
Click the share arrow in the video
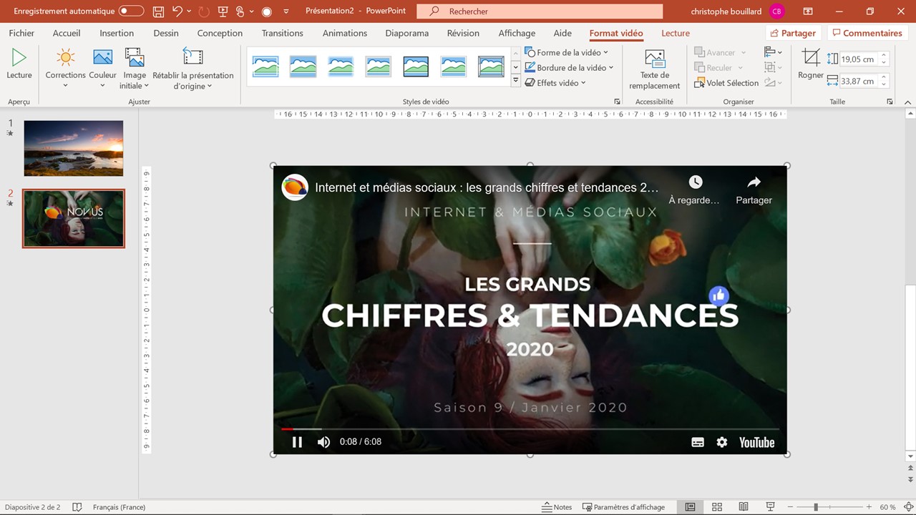point(754,182)
